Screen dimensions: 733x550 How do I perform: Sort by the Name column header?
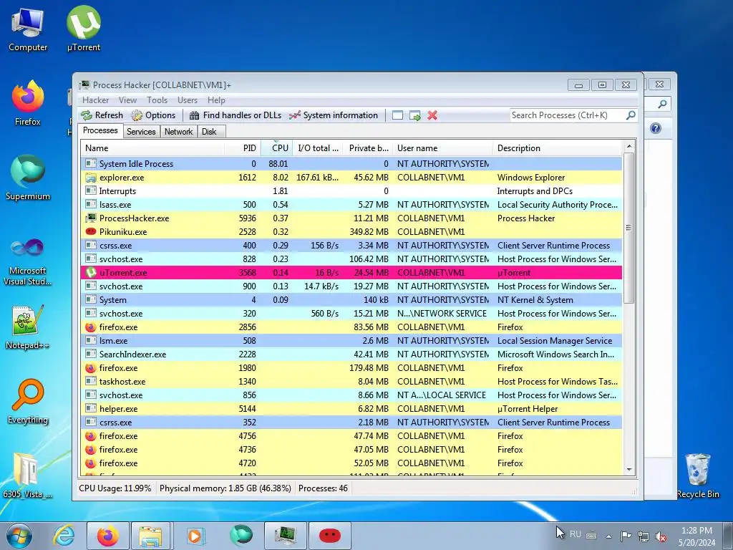pyautogui.click(x=152, y=148)
